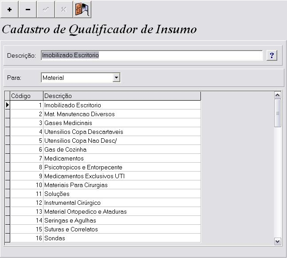Click the exit door icon
This screenshot has width=287, height=258.
[82, 9]
